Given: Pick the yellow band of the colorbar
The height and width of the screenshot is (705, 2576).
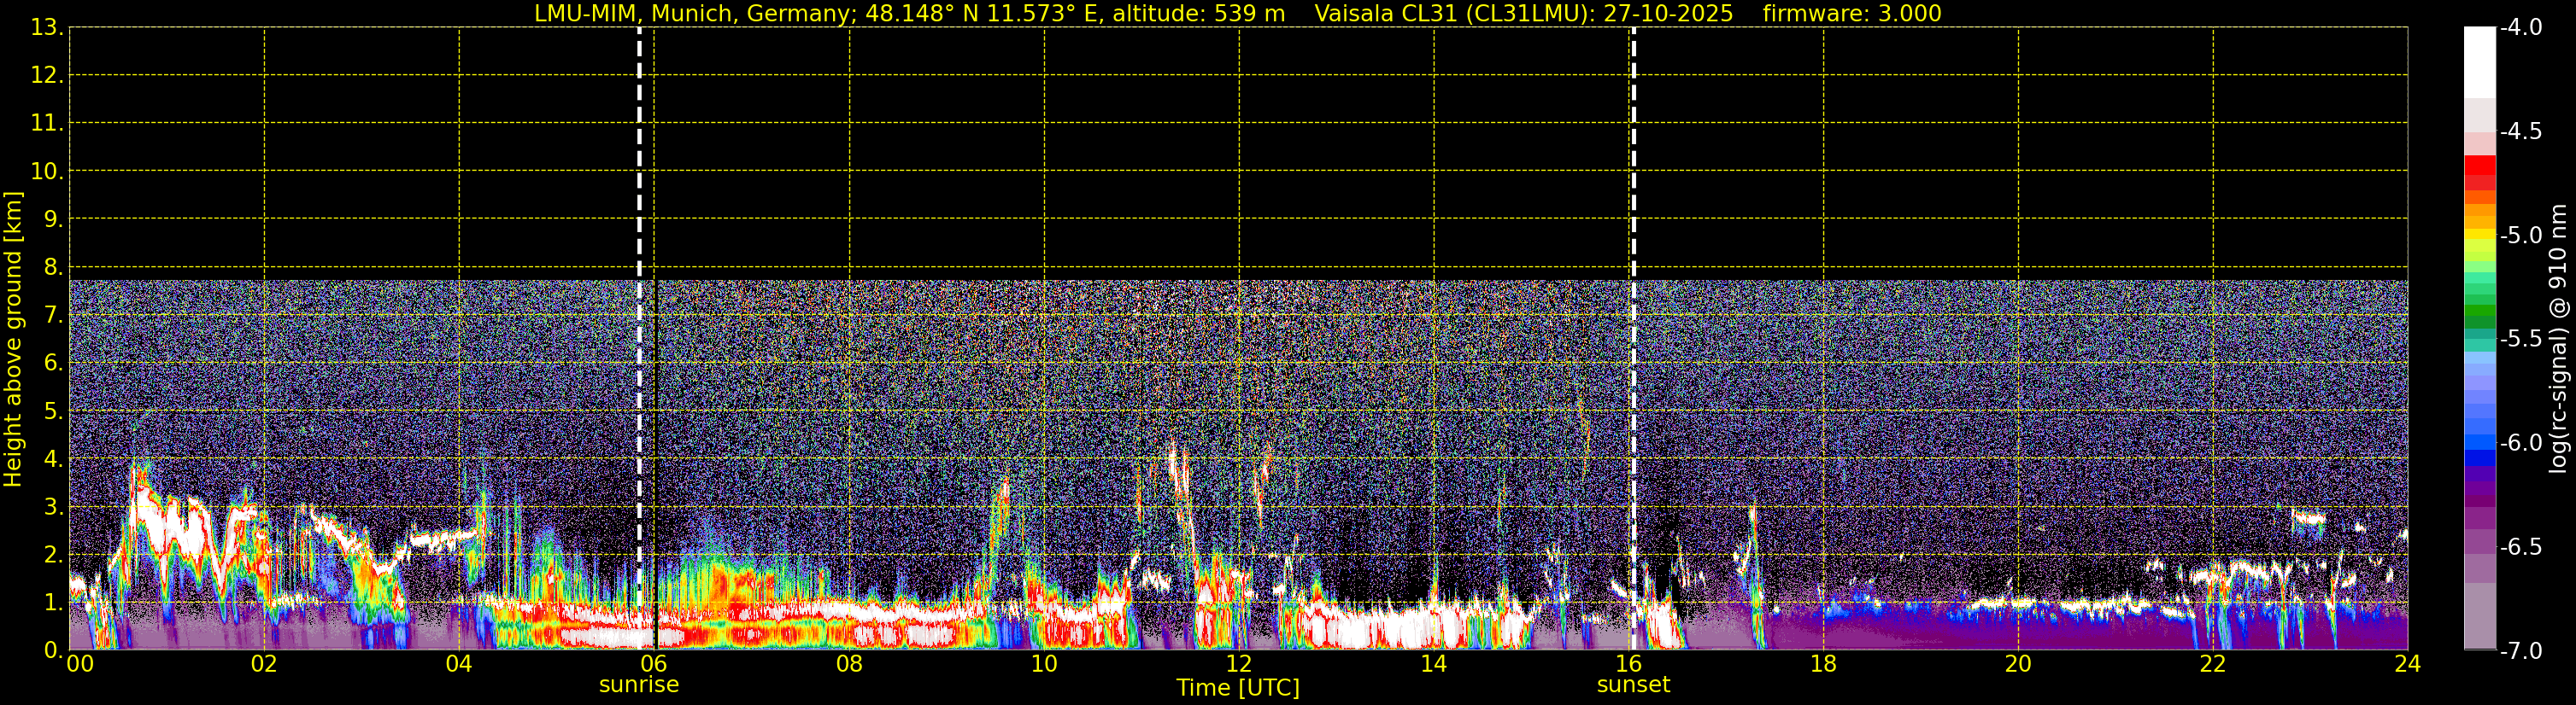Looking at the screenshot, I should [2479, 234].
